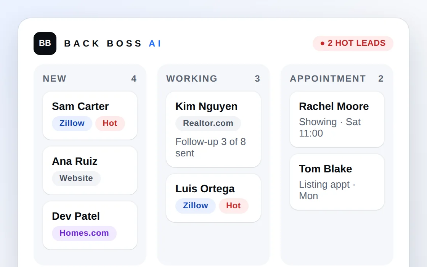427x267 pixels.
Task: Click Listing appt · Mon details
Action: (327, 190)
